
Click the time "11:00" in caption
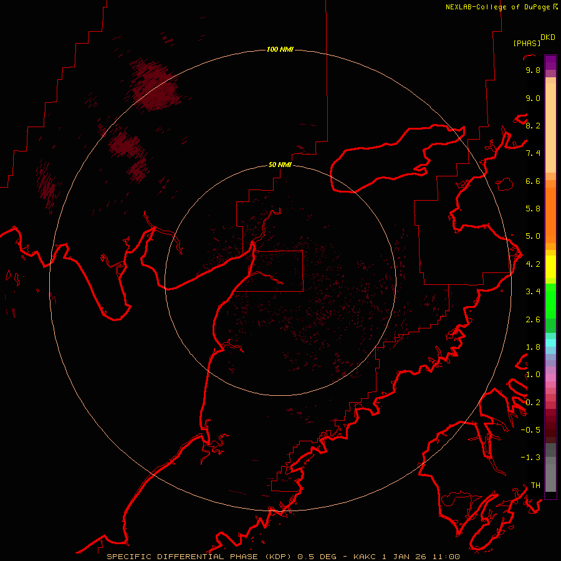[x=446, y=557]
